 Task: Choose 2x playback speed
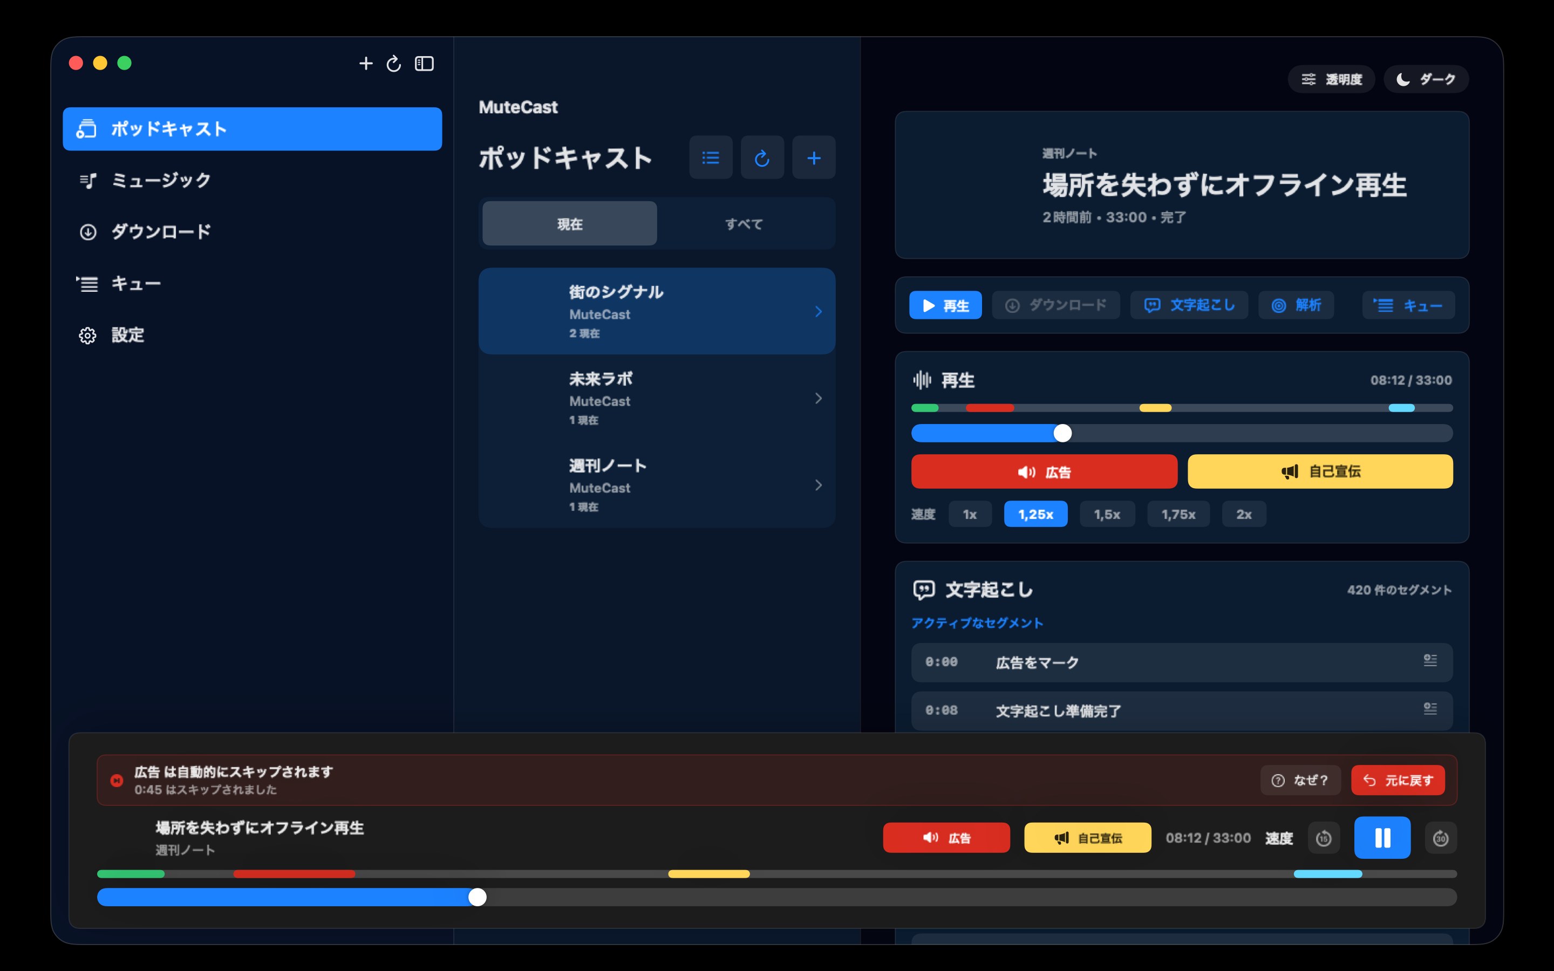tap(1244, 514)
